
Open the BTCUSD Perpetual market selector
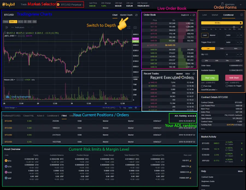[x=70, y=5]
